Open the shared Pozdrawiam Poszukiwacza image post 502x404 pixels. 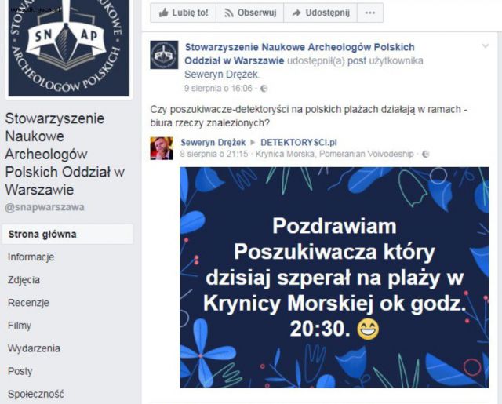[334, 278]
